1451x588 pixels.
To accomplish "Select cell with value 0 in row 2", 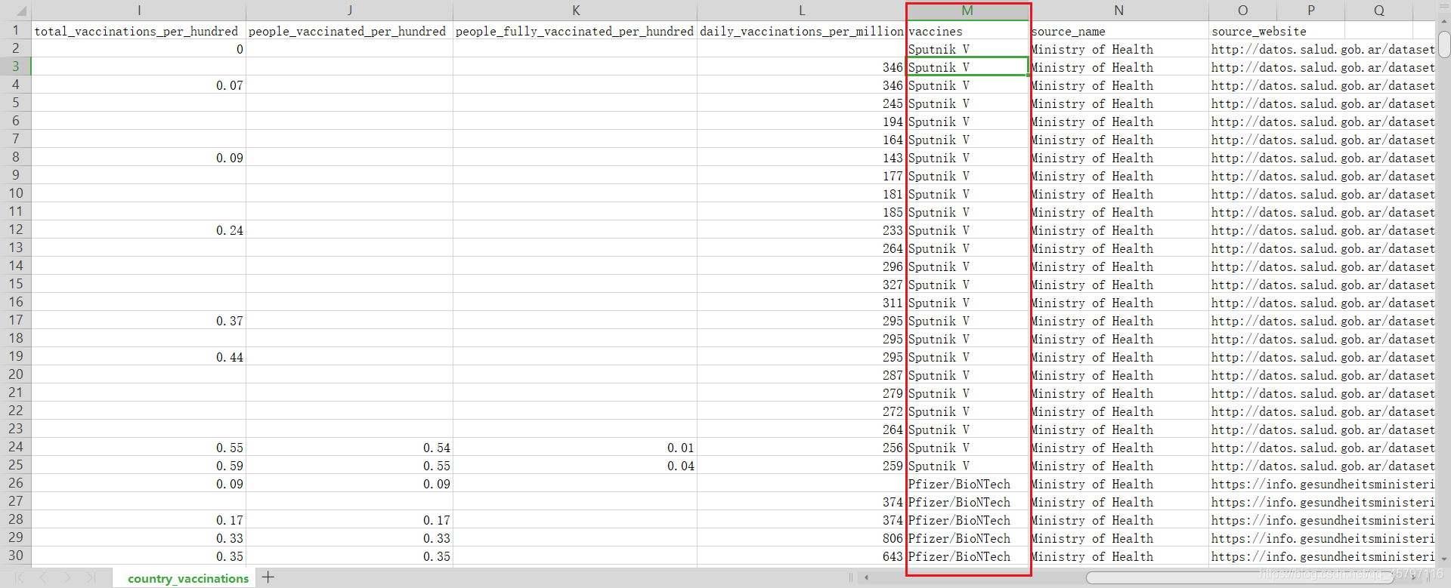I will 138,48.
